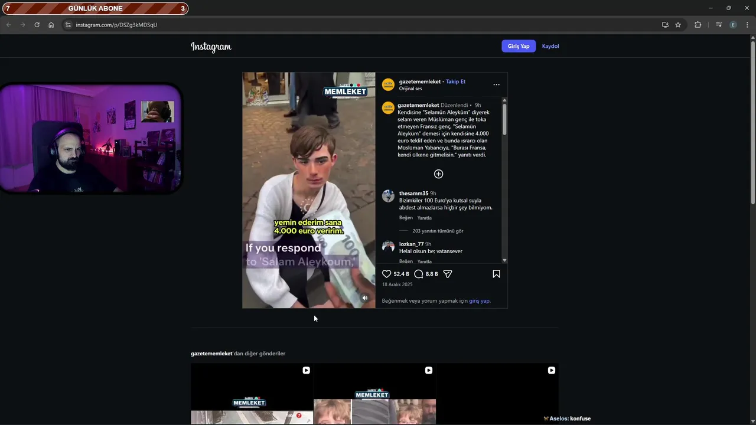Click giriş yap link under post

[479, 300]
